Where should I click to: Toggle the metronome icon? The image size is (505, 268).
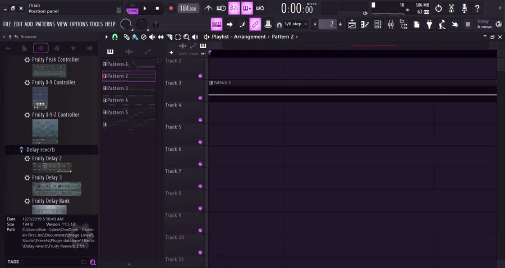click(x=208, y=8)
